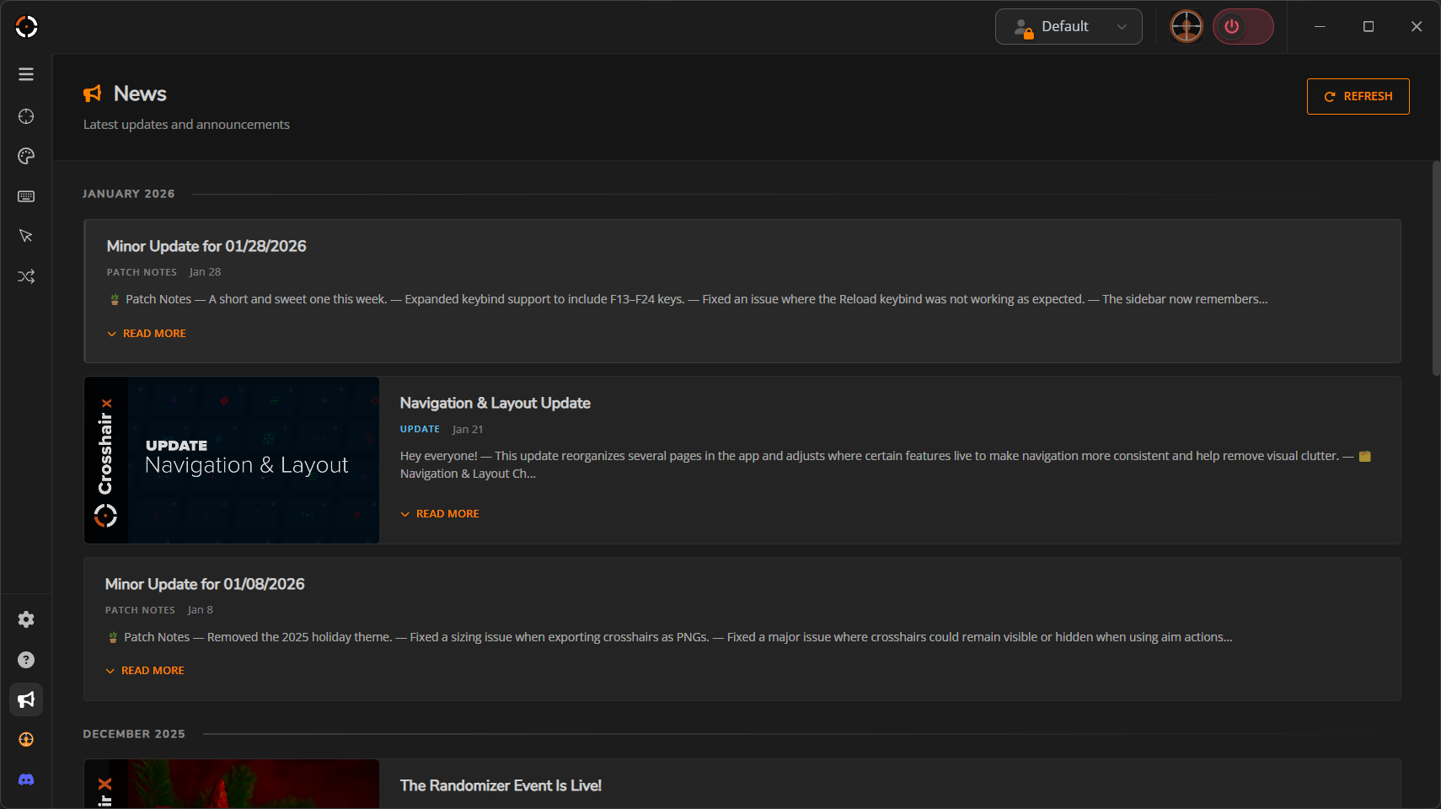
Task: Open the keyboard keybinds sidebar icon
Action: [26, 196]
